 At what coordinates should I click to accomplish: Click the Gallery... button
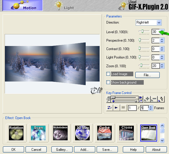(x=62, y=150)
